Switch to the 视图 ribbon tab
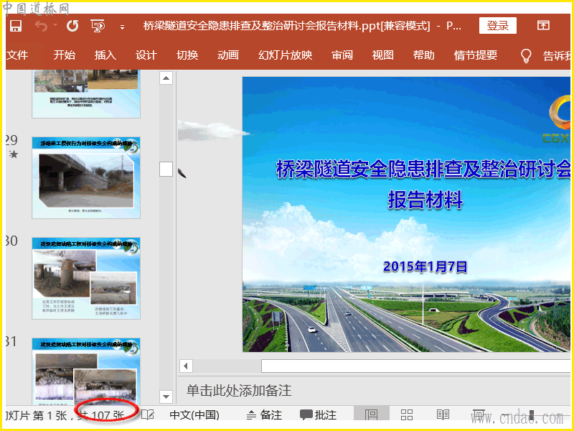The image size is (574, 431). coord(383,55)
